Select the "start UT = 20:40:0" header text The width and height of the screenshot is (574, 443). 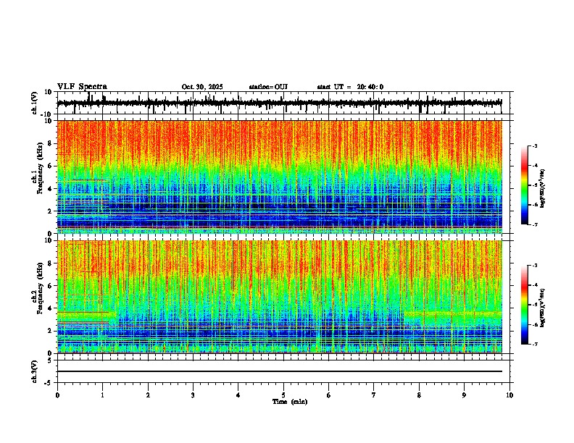tap(350, 87)
